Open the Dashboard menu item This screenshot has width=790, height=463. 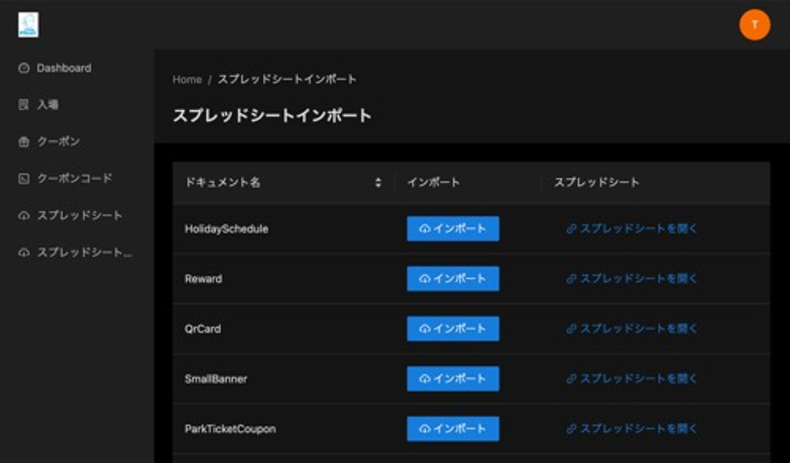coord(64,68)
